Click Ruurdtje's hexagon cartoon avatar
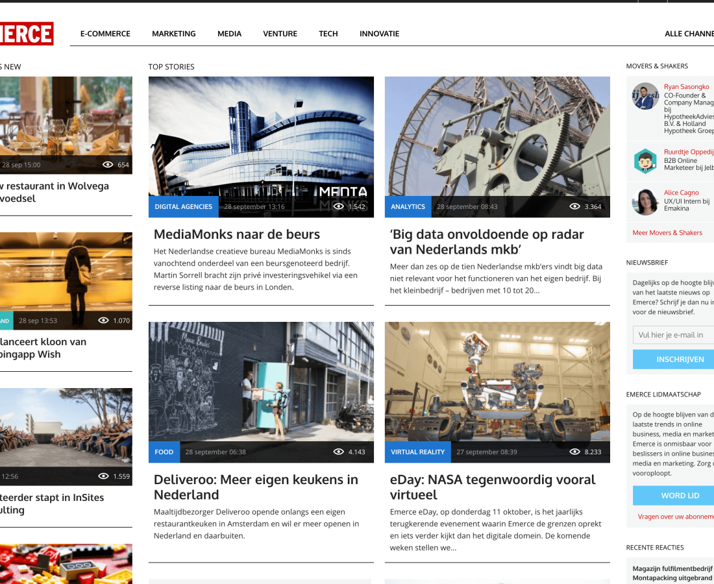The width and height of the screenshot is (714, 584). 645,161
